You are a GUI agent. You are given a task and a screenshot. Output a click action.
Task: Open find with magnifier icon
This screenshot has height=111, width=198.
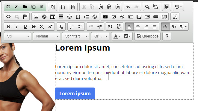coord(147,7)
